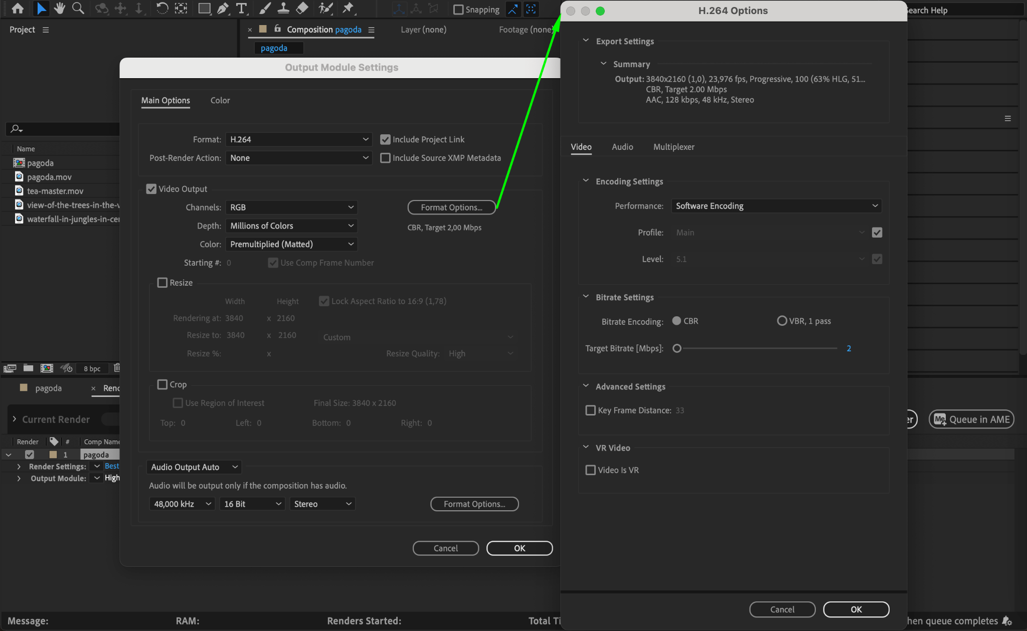Screen dimensions: 1027x631
Task: Select the Hand tool
Action: click(60, 9)
